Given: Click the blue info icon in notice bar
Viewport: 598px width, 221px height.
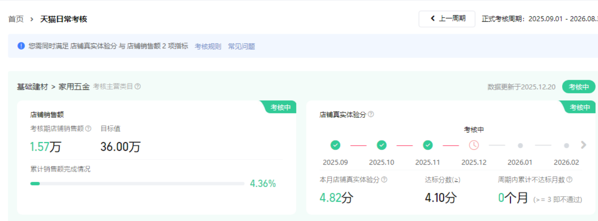Looking at the screenshot, I should (x=21, y=46).
